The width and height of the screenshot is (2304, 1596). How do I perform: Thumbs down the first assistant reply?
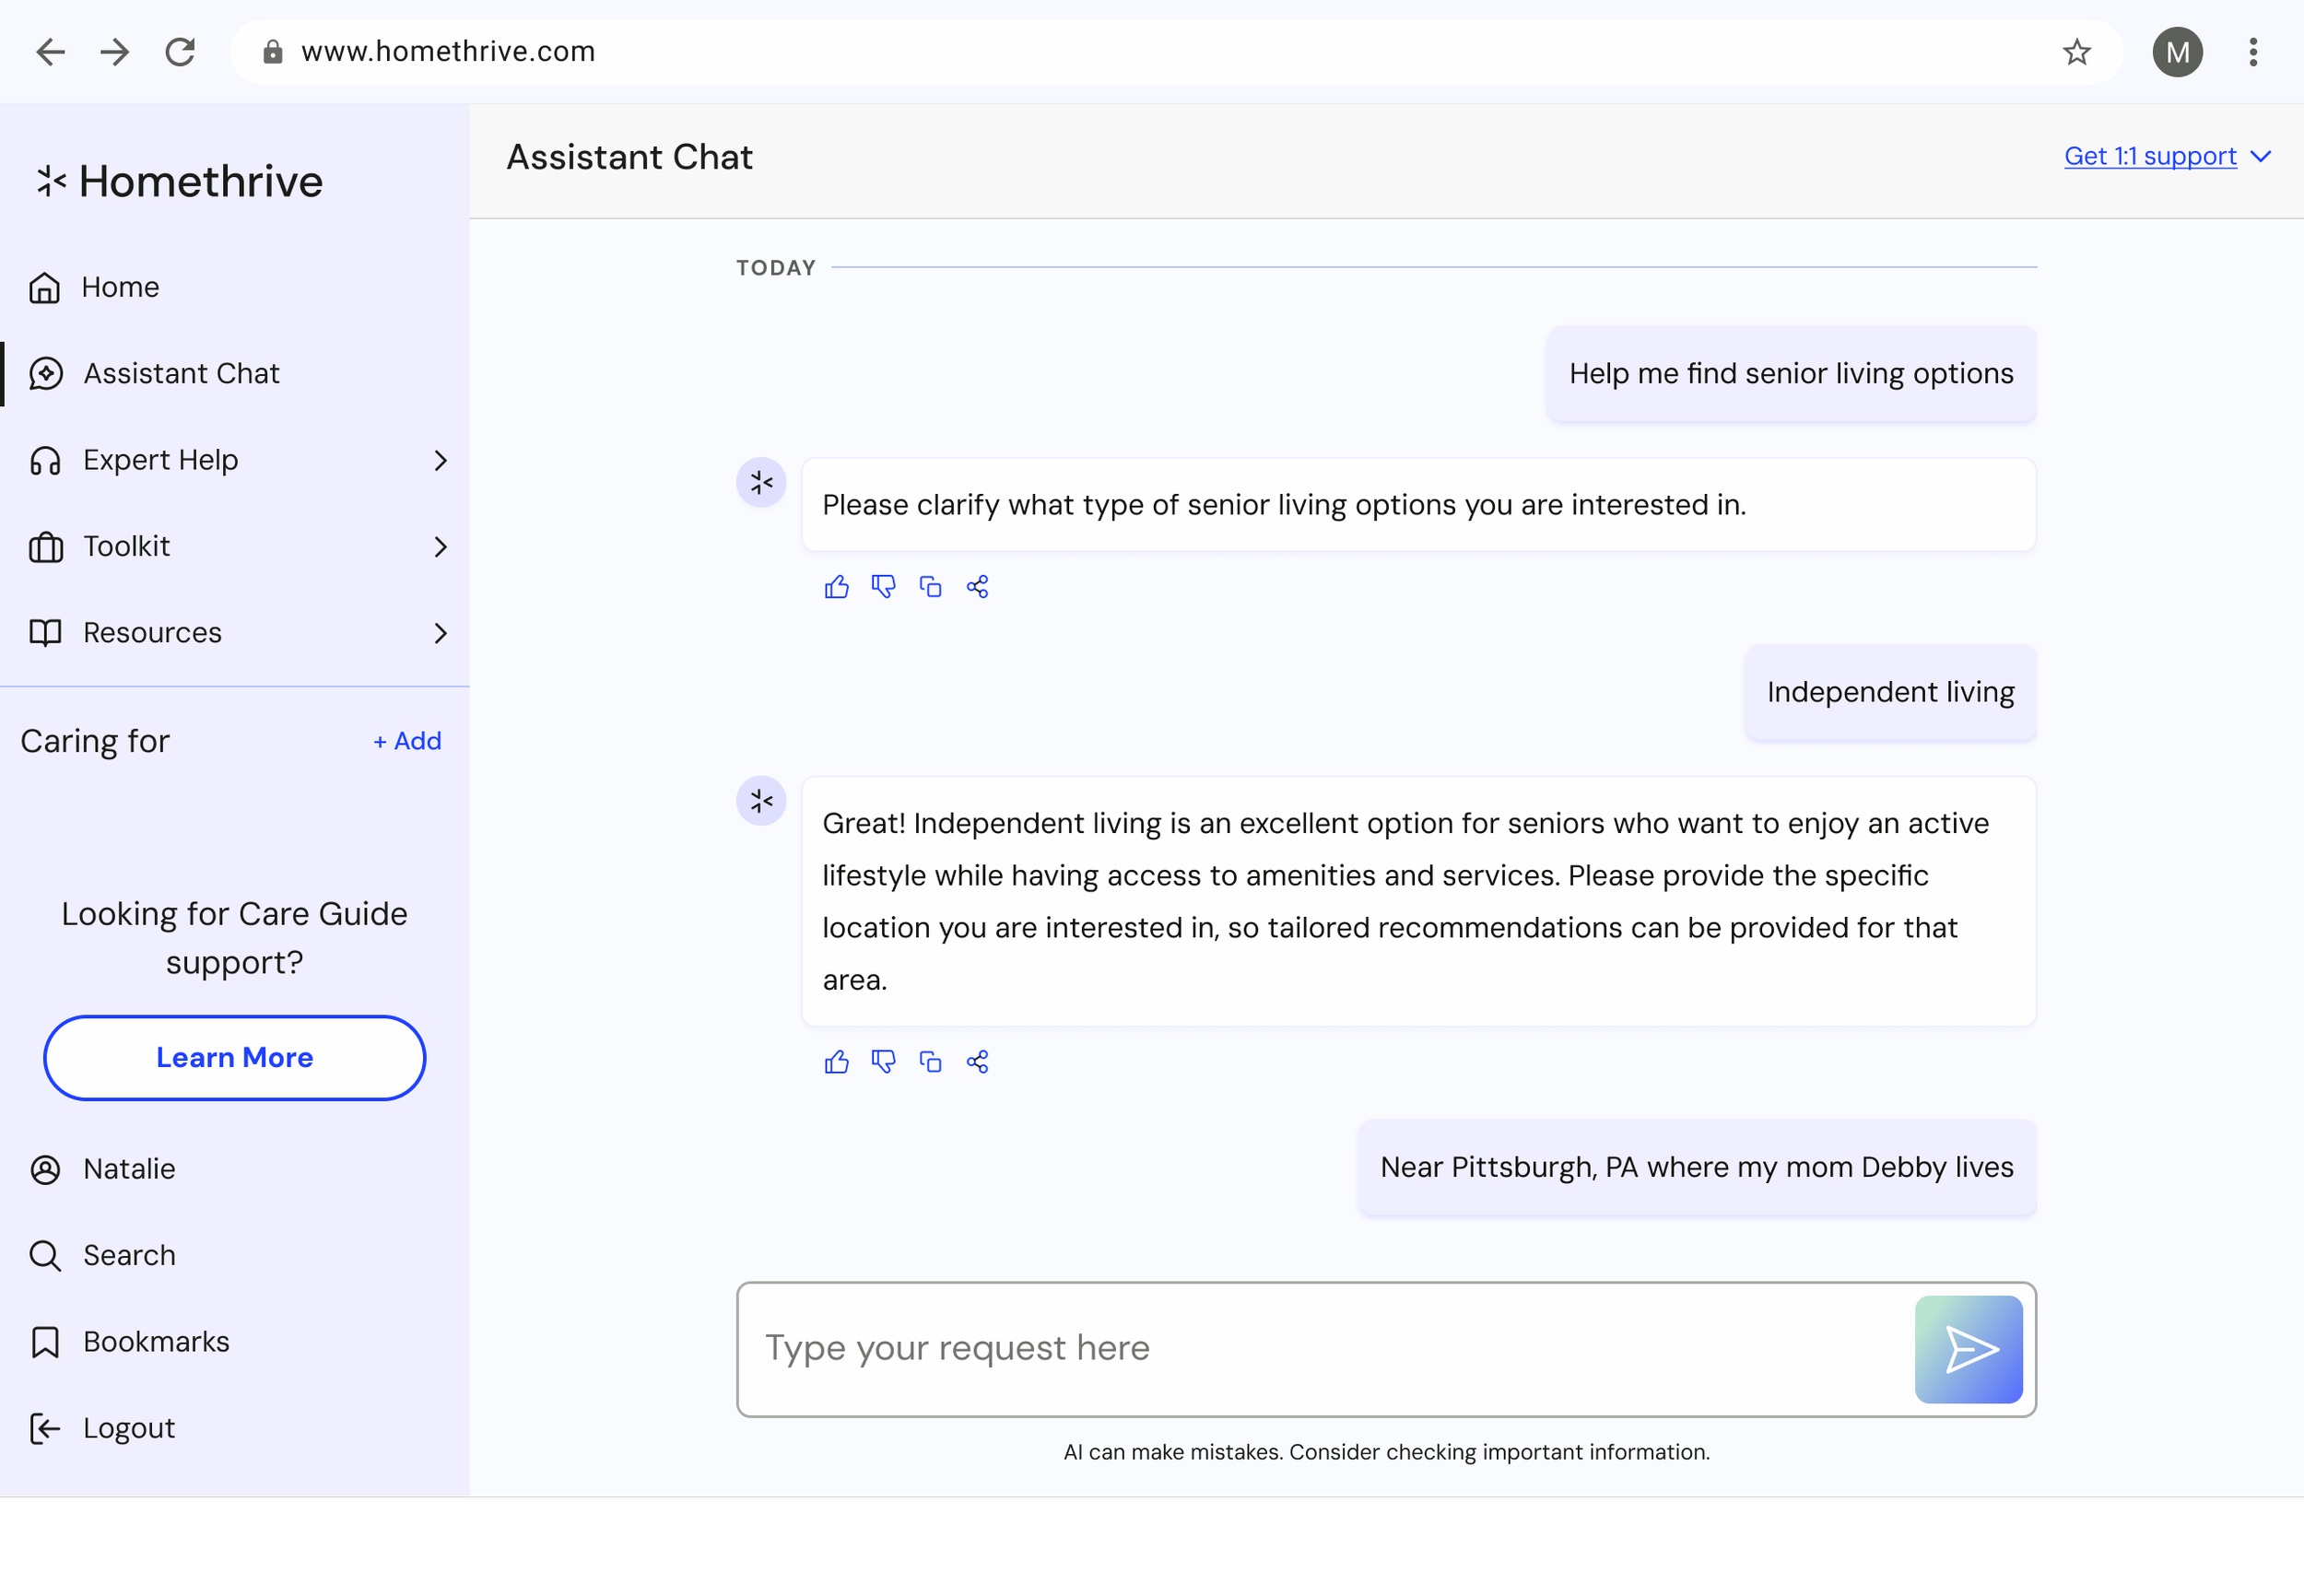[883, 586]
